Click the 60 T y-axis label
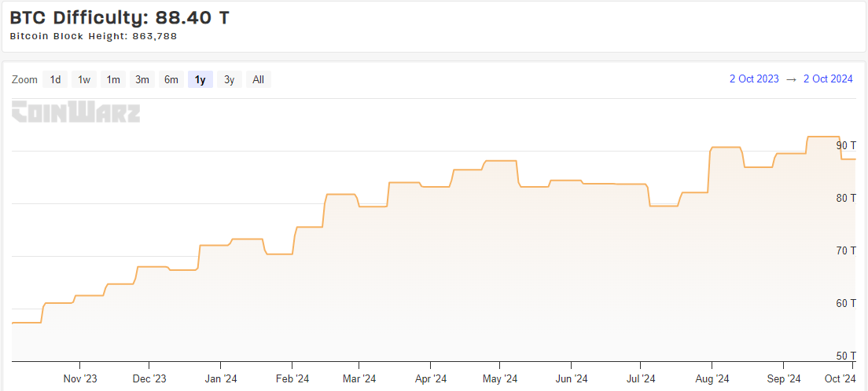868x391 pixels. (x=846, y=303)
